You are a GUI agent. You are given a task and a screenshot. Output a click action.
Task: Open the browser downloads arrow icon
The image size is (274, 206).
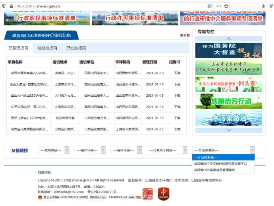point(263,6)
